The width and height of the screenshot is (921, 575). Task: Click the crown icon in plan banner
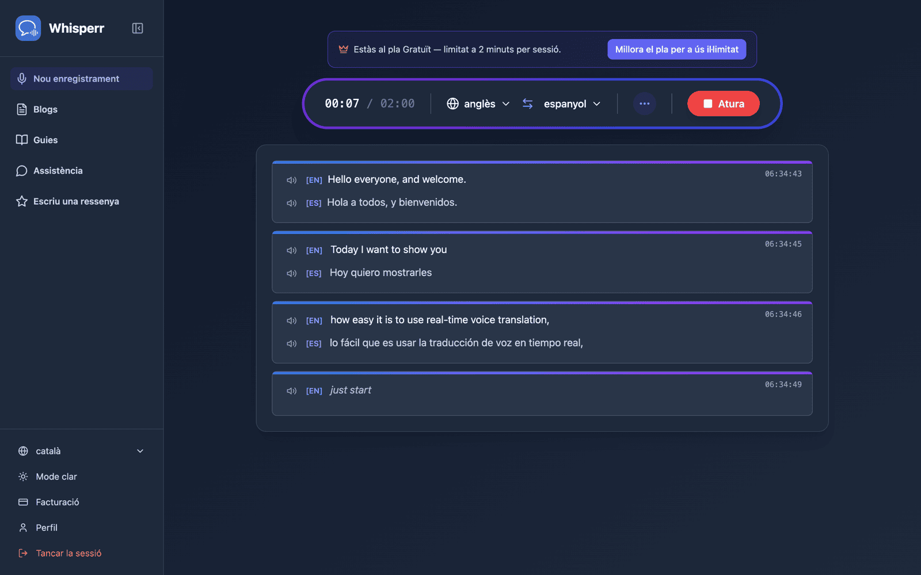(x=344, y=49)
